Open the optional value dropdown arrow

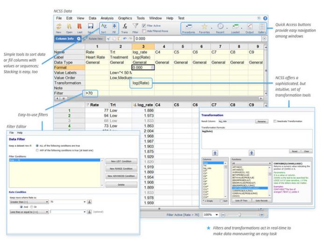(85, 212)
